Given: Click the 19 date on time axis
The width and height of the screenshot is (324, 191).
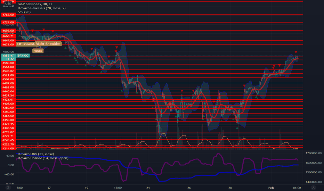Looking at the screenshot, I should pyautogui.click(x=86, y=188).
